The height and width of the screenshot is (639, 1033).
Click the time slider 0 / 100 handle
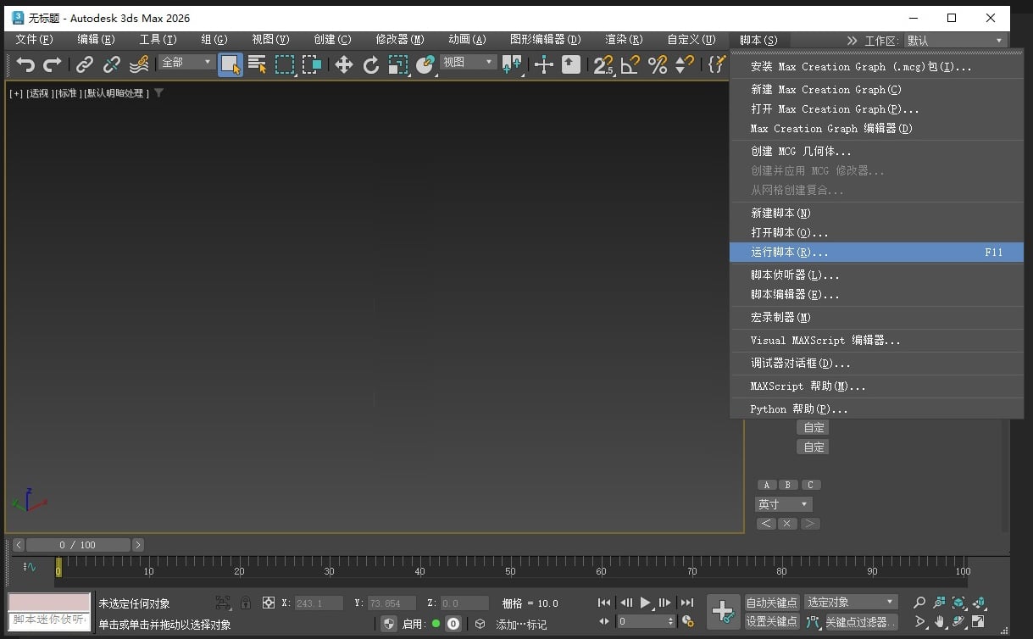point(78,545)
